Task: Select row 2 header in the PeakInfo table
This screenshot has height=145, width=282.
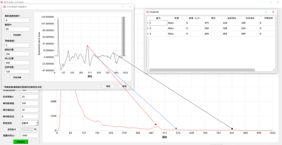Action: tap(148, 28)
